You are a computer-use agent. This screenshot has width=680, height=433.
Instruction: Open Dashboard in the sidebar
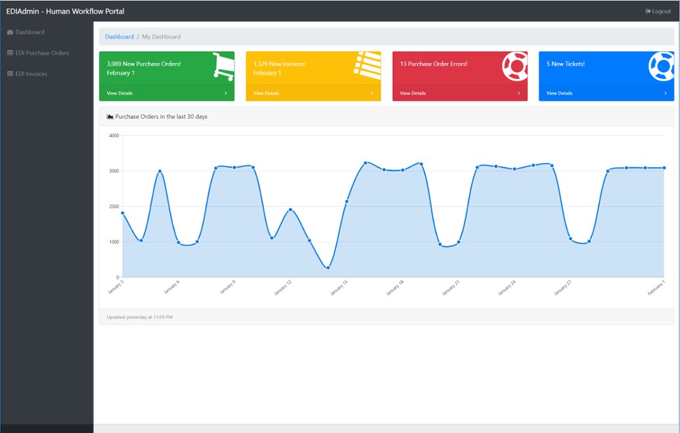coord(26,32)
